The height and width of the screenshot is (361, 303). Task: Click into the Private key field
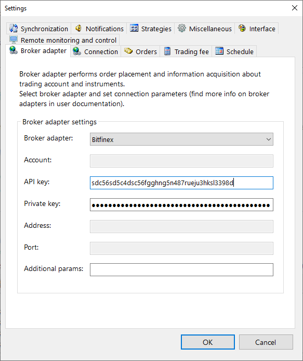coord(181,204)
